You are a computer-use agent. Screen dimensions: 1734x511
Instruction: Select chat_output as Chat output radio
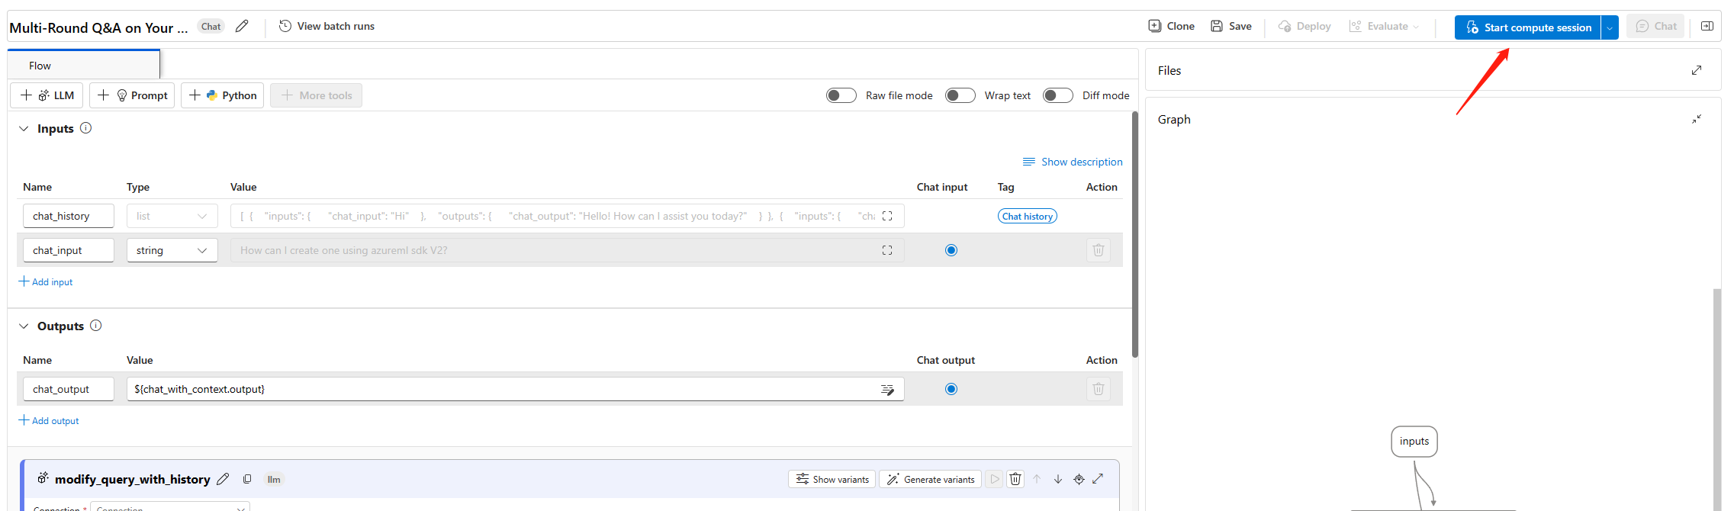click(x=951, y=389)
